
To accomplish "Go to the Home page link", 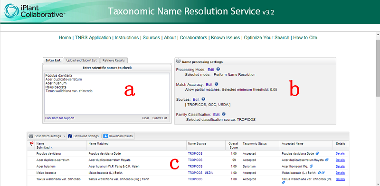I will click(x=65, y=38).
